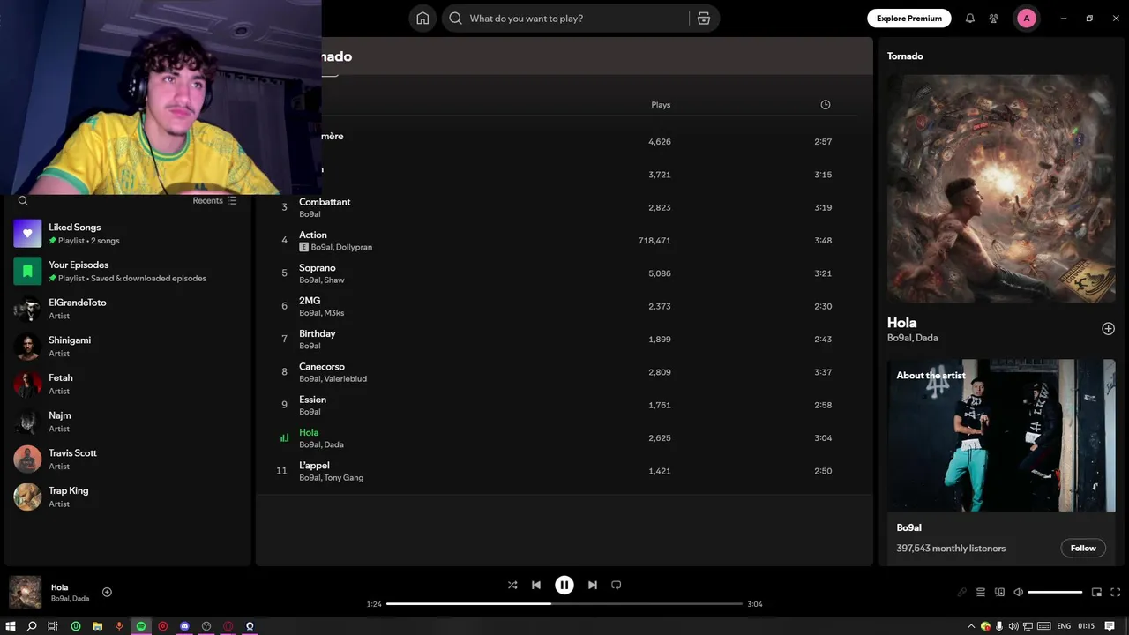The width and height of the screenshot is (1129, 635).
Task: Click Valerieblud artist link
Action: (345, 379)
